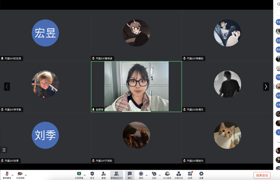The width and height of the screenshot is (280, 180).
Task: Select 赵明珠's active video tile
Action: [x=136, y=86]
